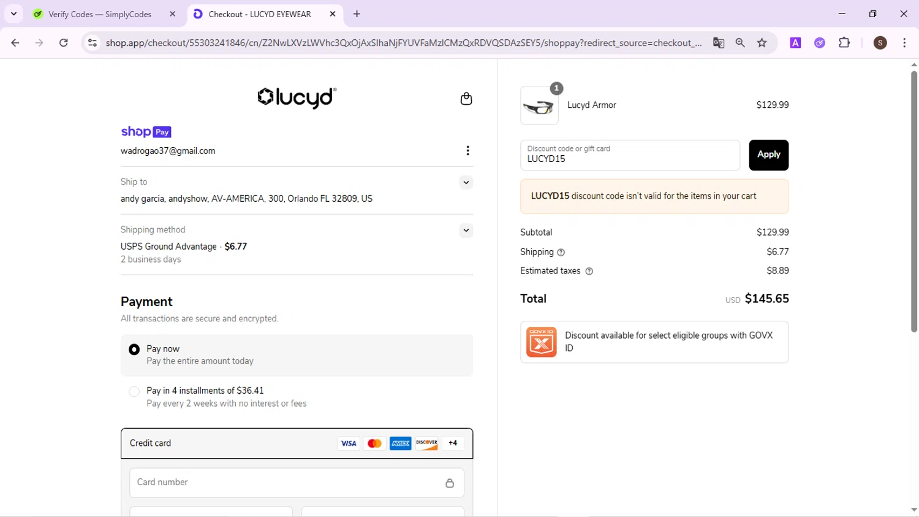
Task: Close the Verify Codes — SimplyCodes tab
Action: 173,14
